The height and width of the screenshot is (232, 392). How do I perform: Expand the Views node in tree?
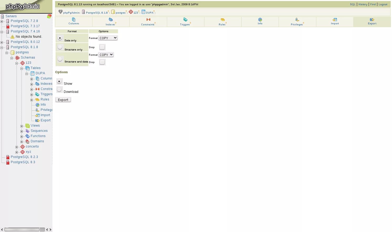pyautogui.click(x=22, y=126)
